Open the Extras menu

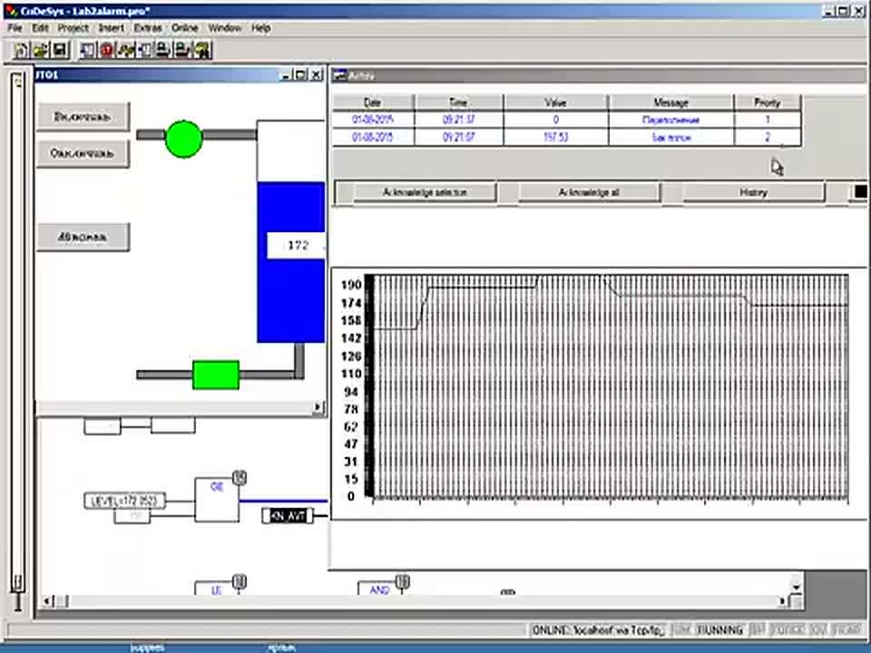tap(148, 28)
